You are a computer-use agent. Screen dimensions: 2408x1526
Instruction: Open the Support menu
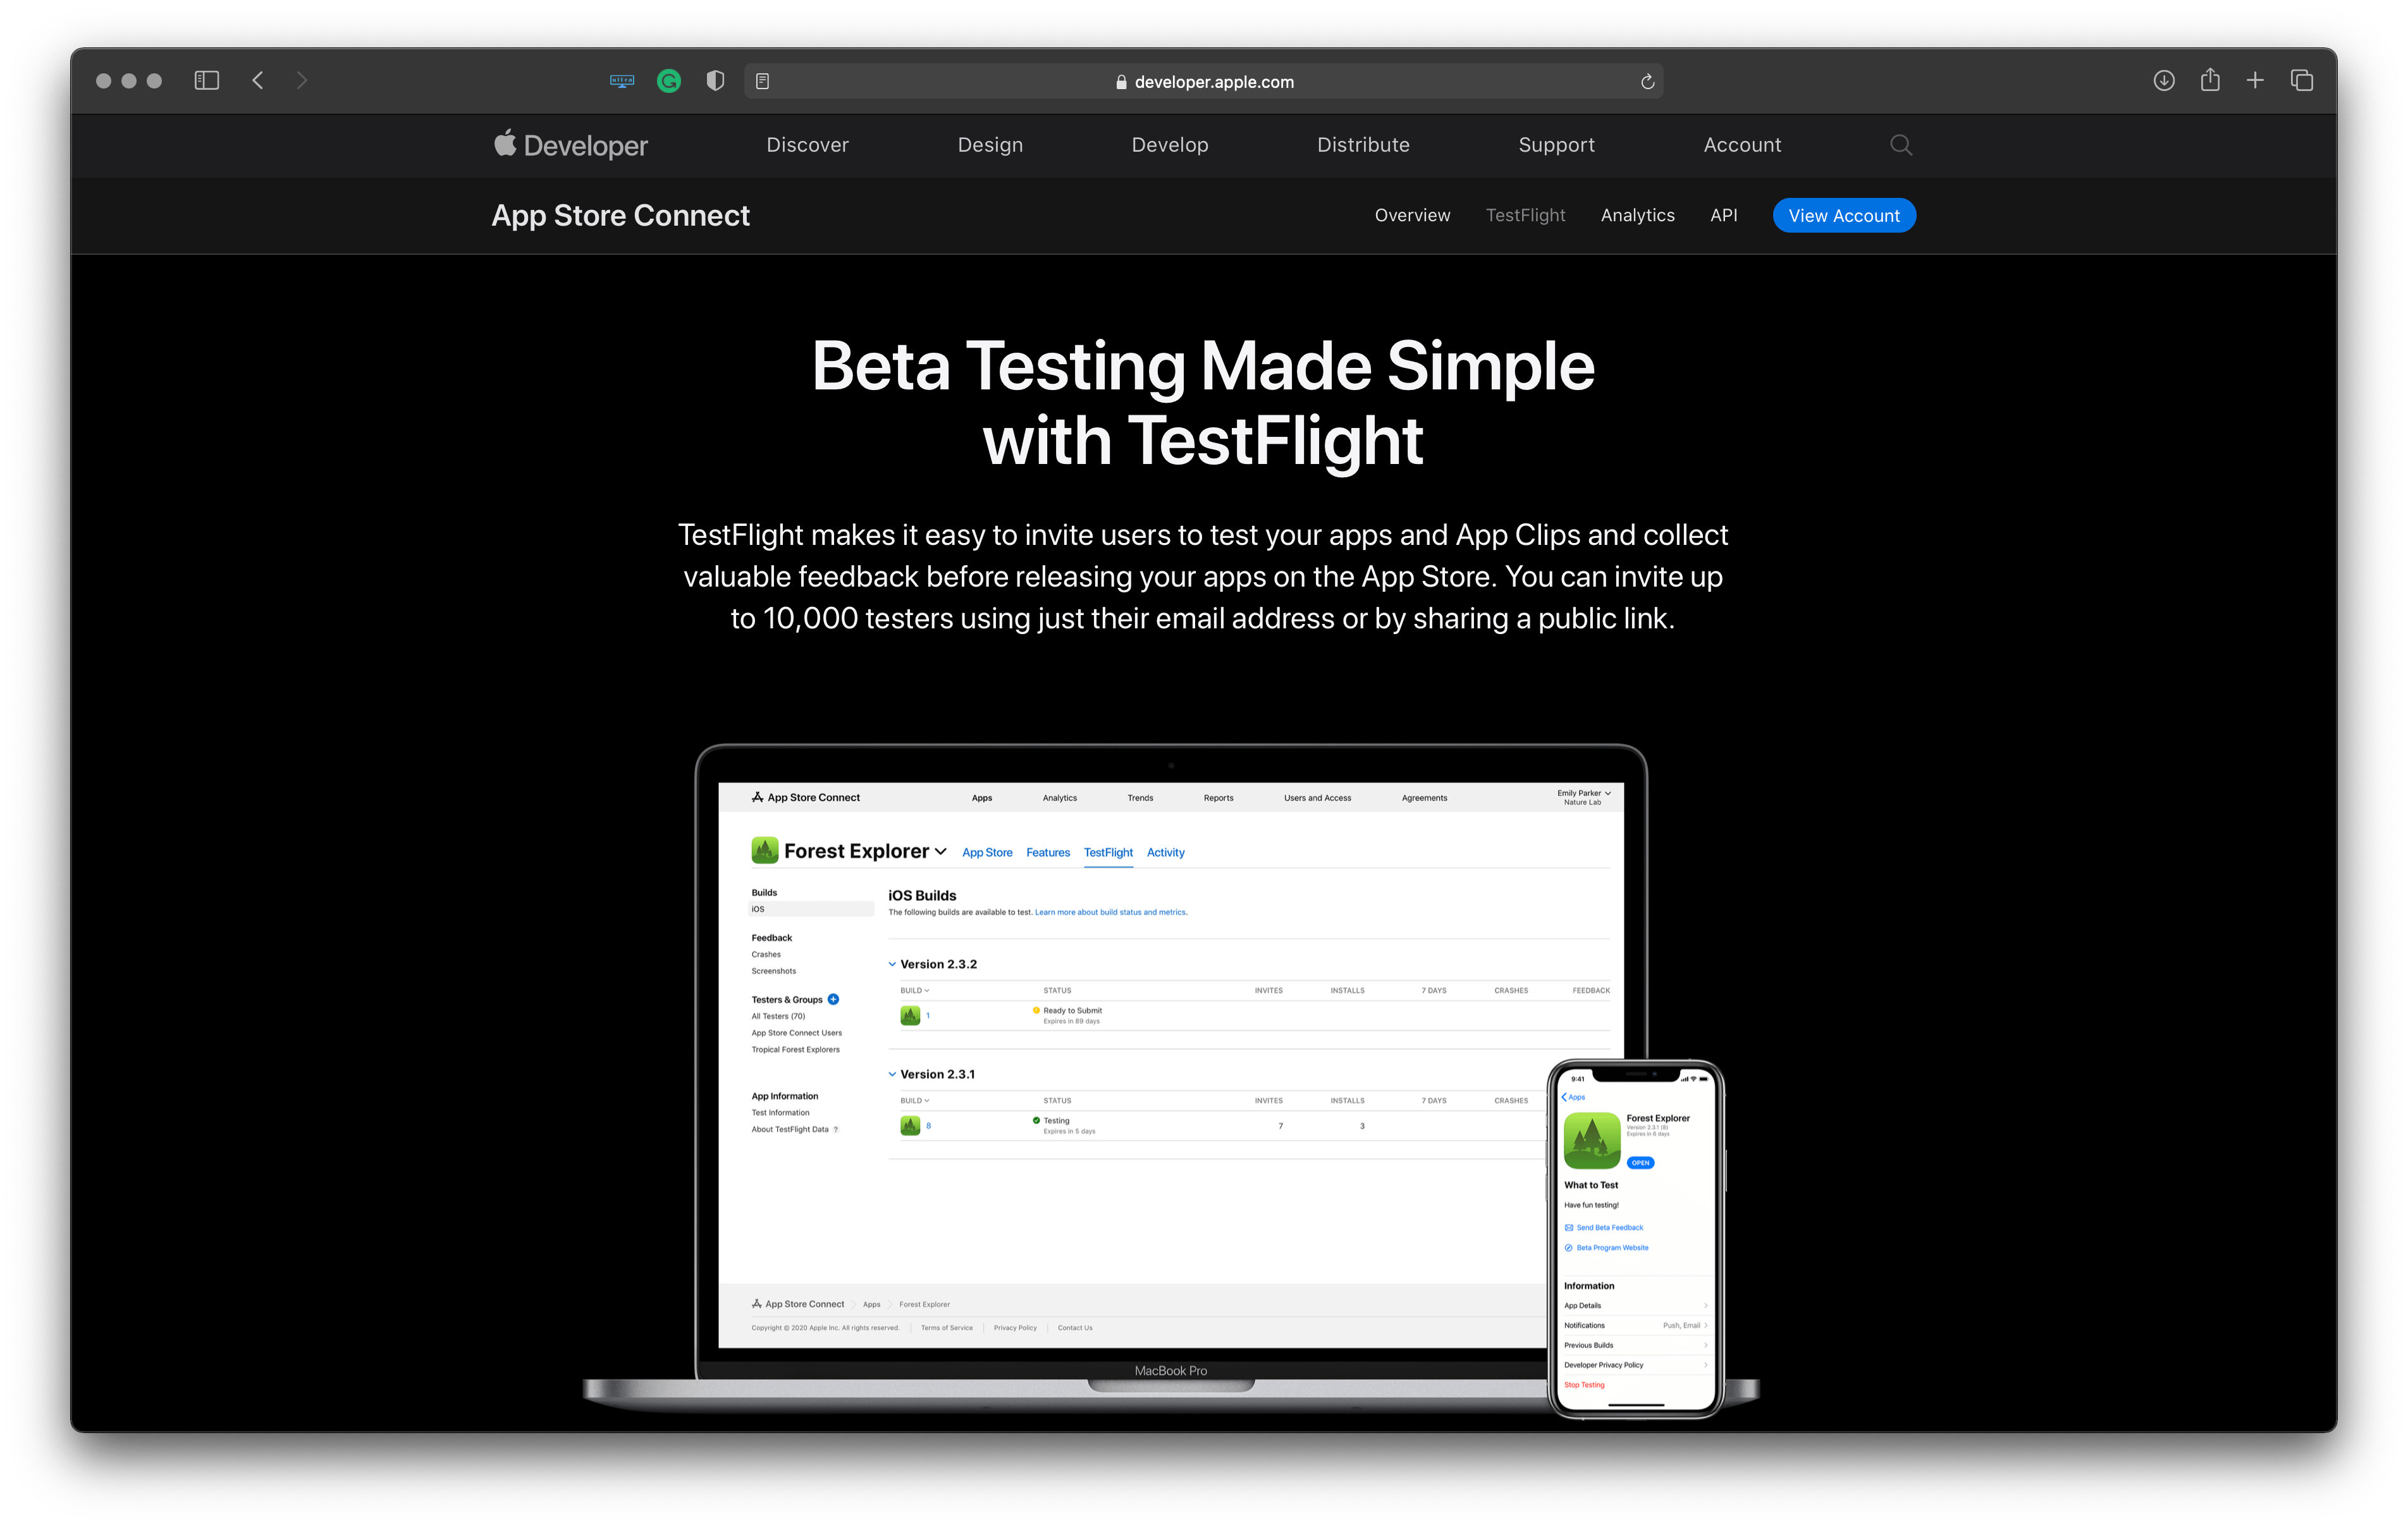click(x=1556, y=145)
